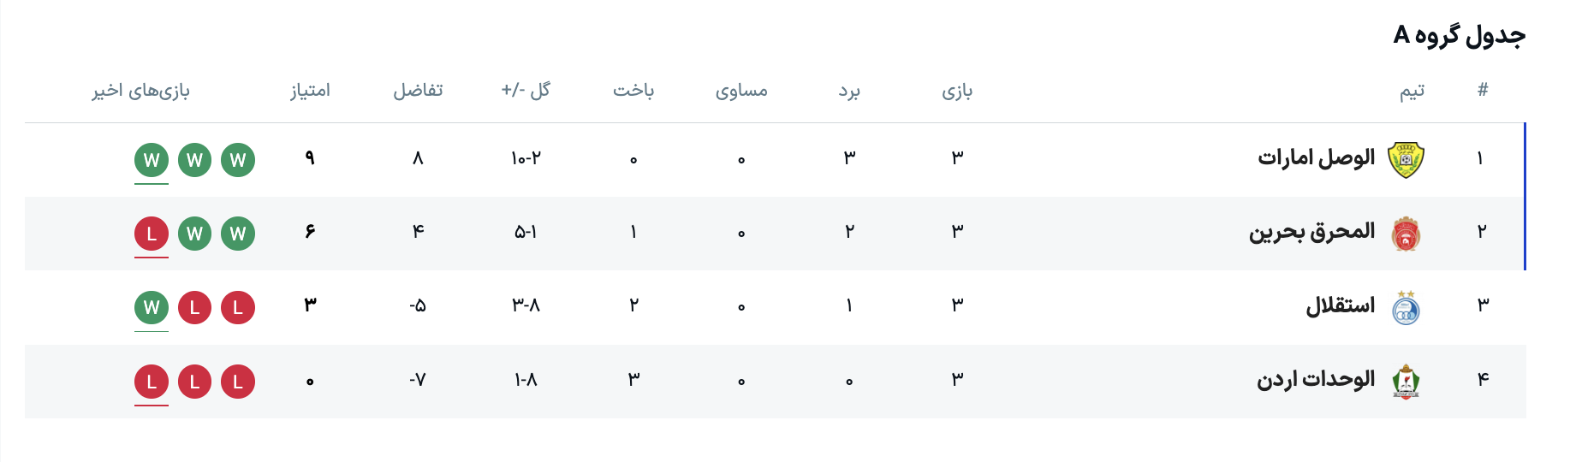Click the جدول گروه A heading
1570x462 pixels.
pyautogui.click(x=1459, y=36)
